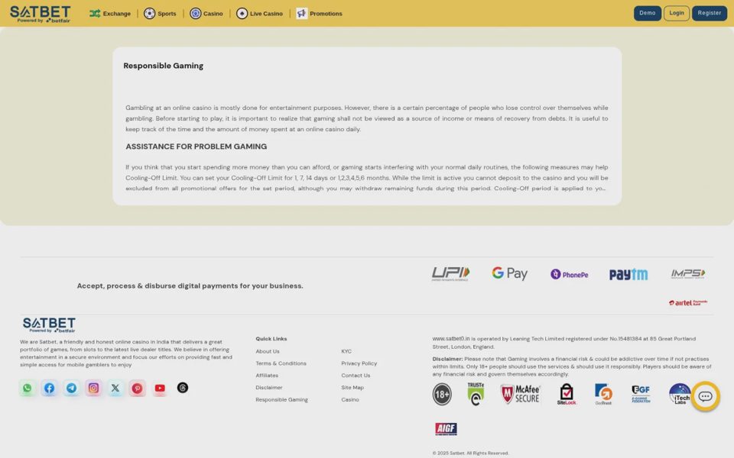
Task: Click the 18+ age restriction badge
Action: click(442, 394)
